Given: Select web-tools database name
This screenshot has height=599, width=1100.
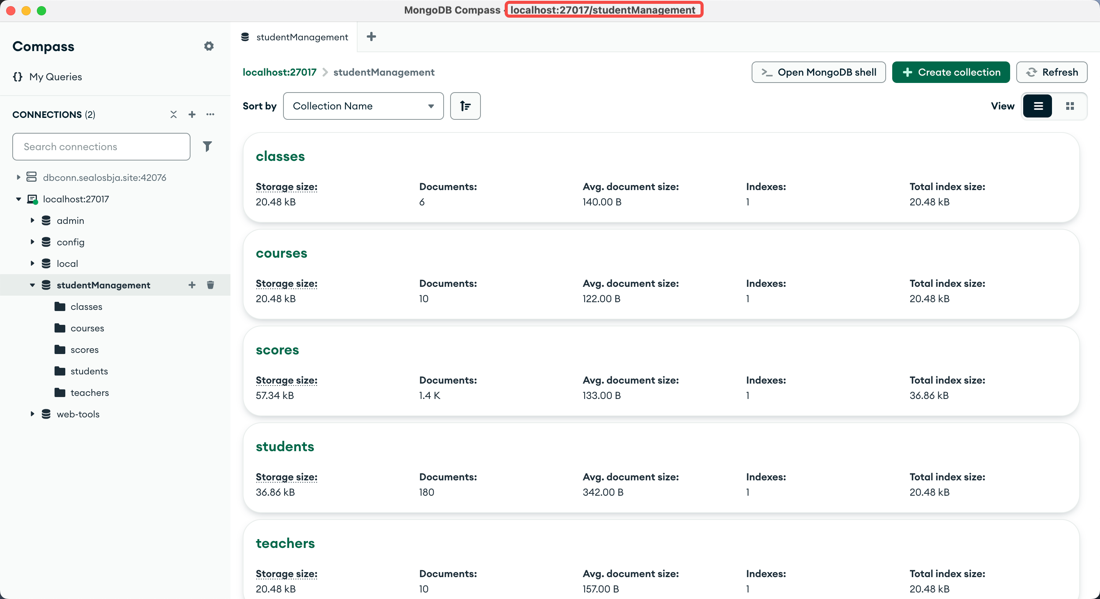Looking at the screenshot, I should click(78, 414).
